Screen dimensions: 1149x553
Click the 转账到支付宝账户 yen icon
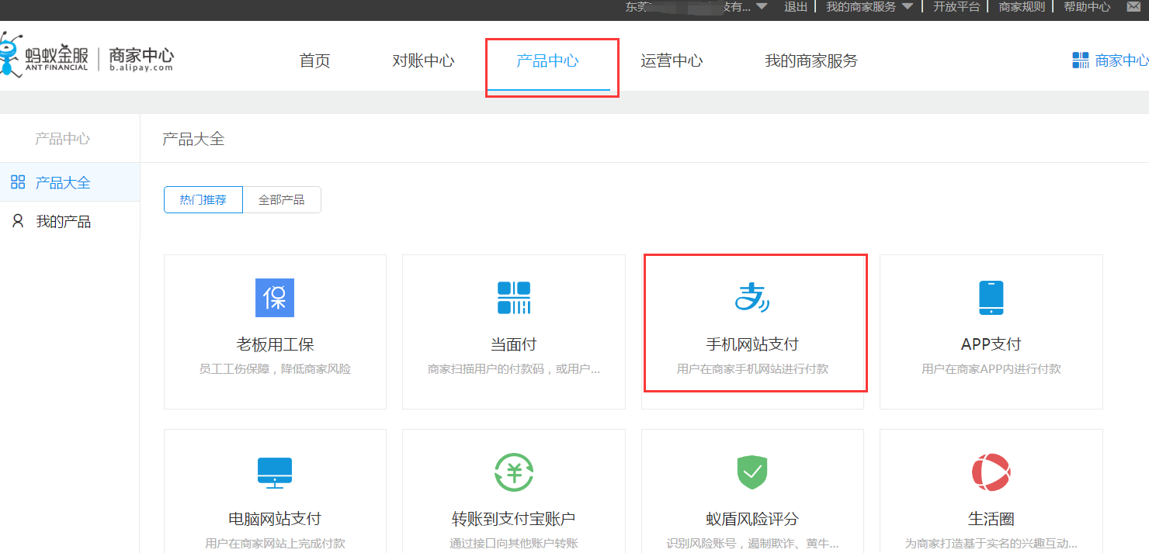point(513,472)
